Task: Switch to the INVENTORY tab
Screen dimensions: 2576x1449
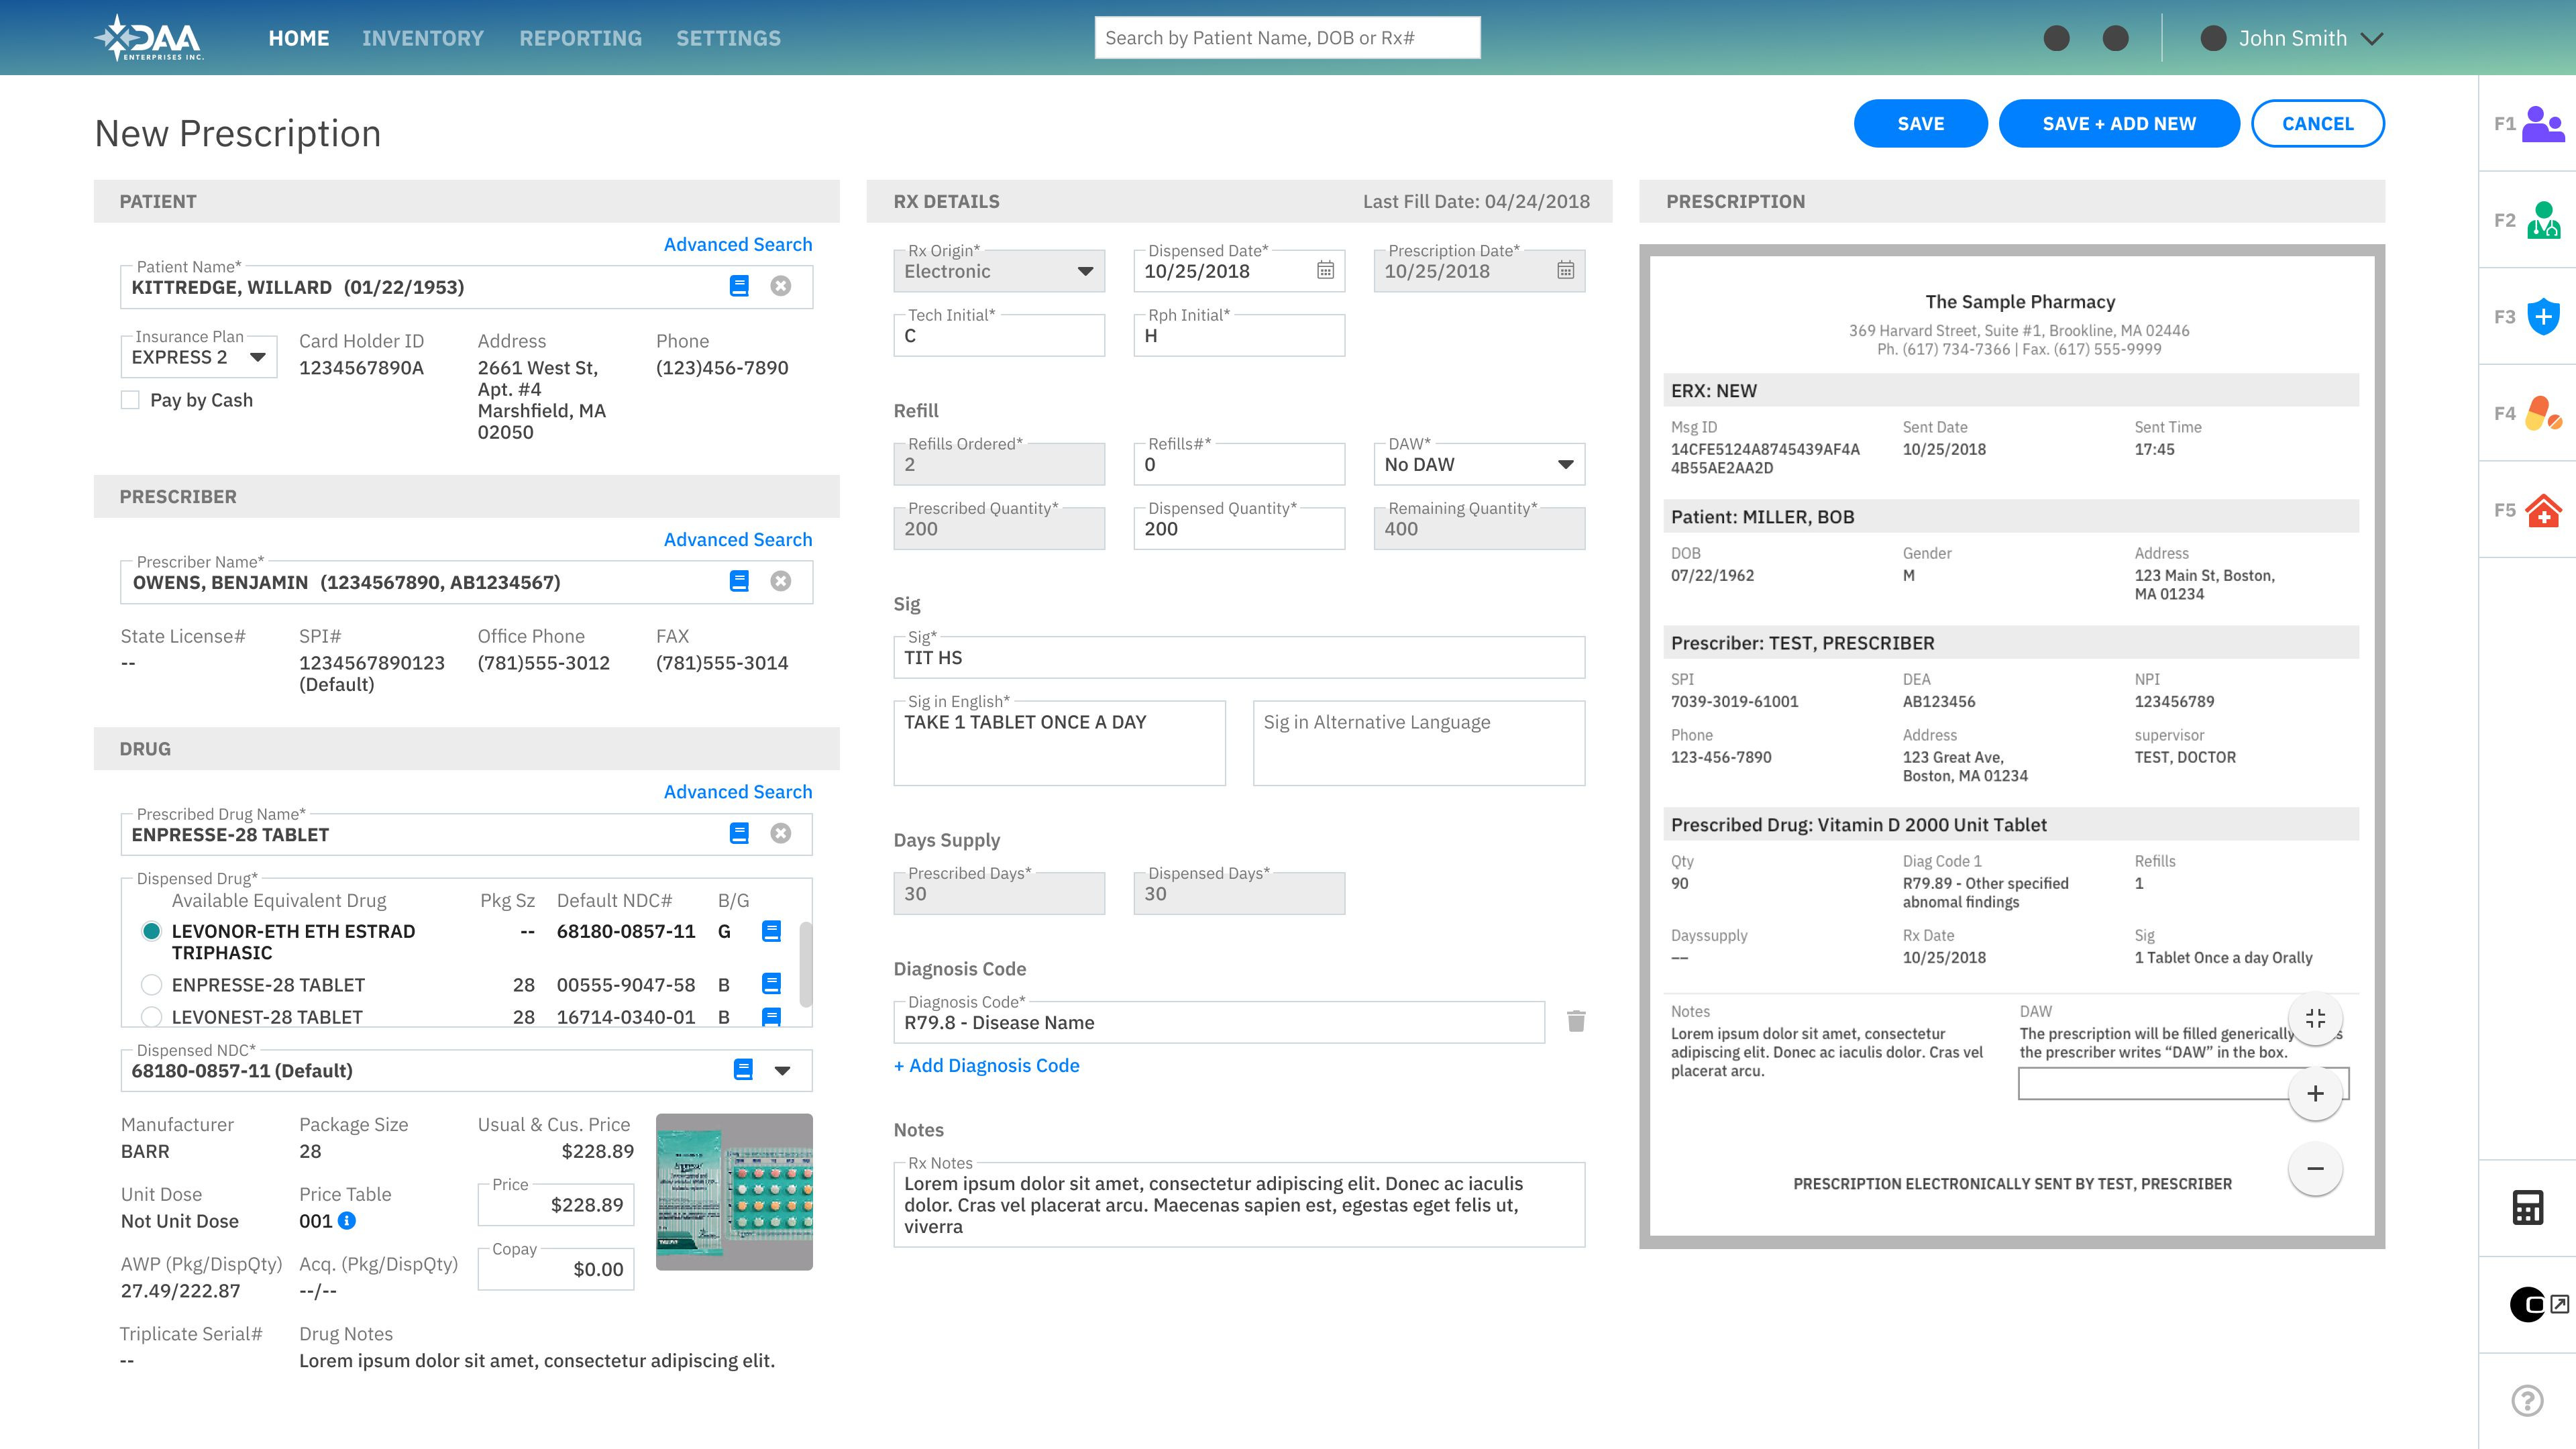Action: coord(424,38)
